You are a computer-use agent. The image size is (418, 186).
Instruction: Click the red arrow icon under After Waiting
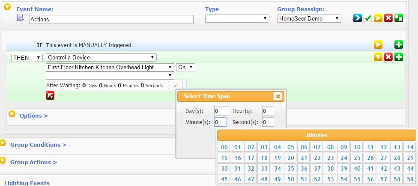(x=50, y=95)
